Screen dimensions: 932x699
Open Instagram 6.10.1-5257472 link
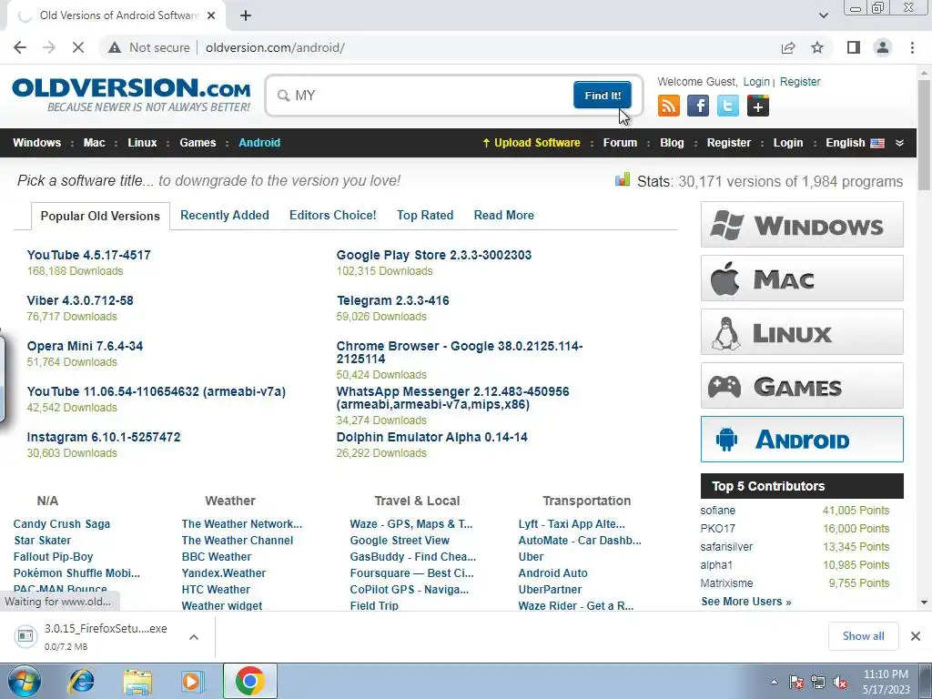[104, 437]
